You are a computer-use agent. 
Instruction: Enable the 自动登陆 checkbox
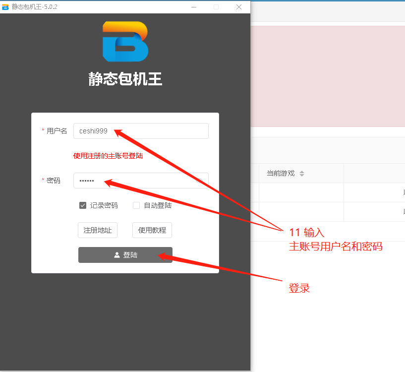point(136,205)
